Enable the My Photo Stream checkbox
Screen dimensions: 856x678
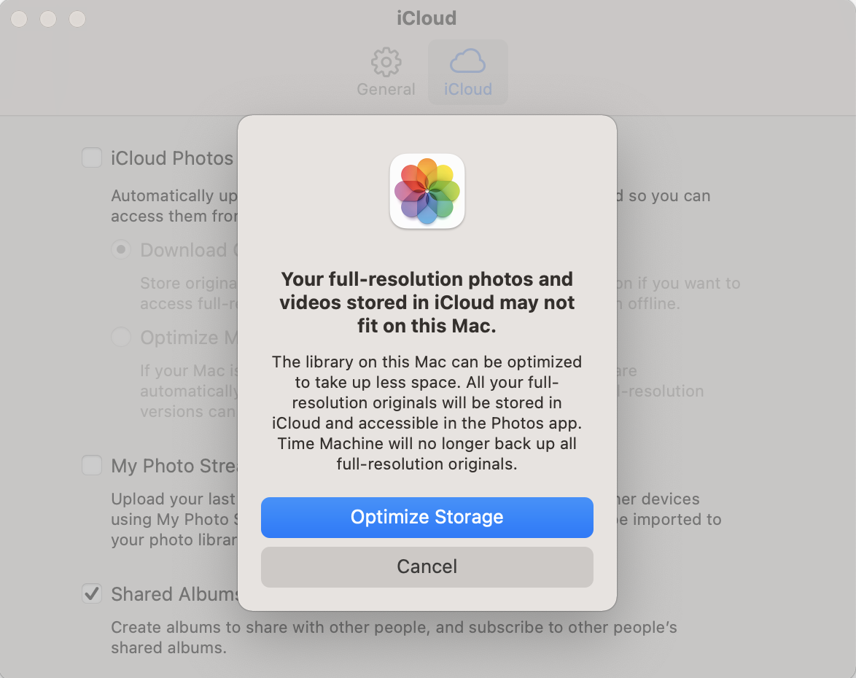(x=92, y=466)
